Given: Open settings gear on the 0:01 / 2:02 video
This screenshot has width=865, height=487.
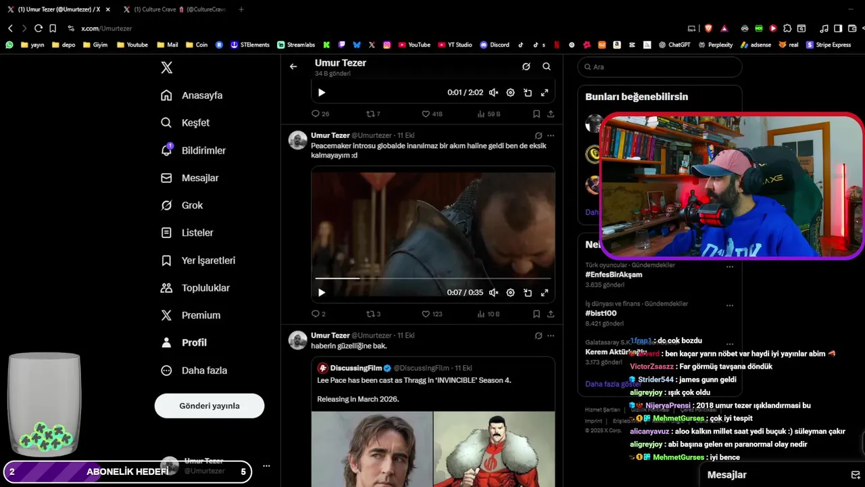Looking at the screenshot, I should pos(510,93).
